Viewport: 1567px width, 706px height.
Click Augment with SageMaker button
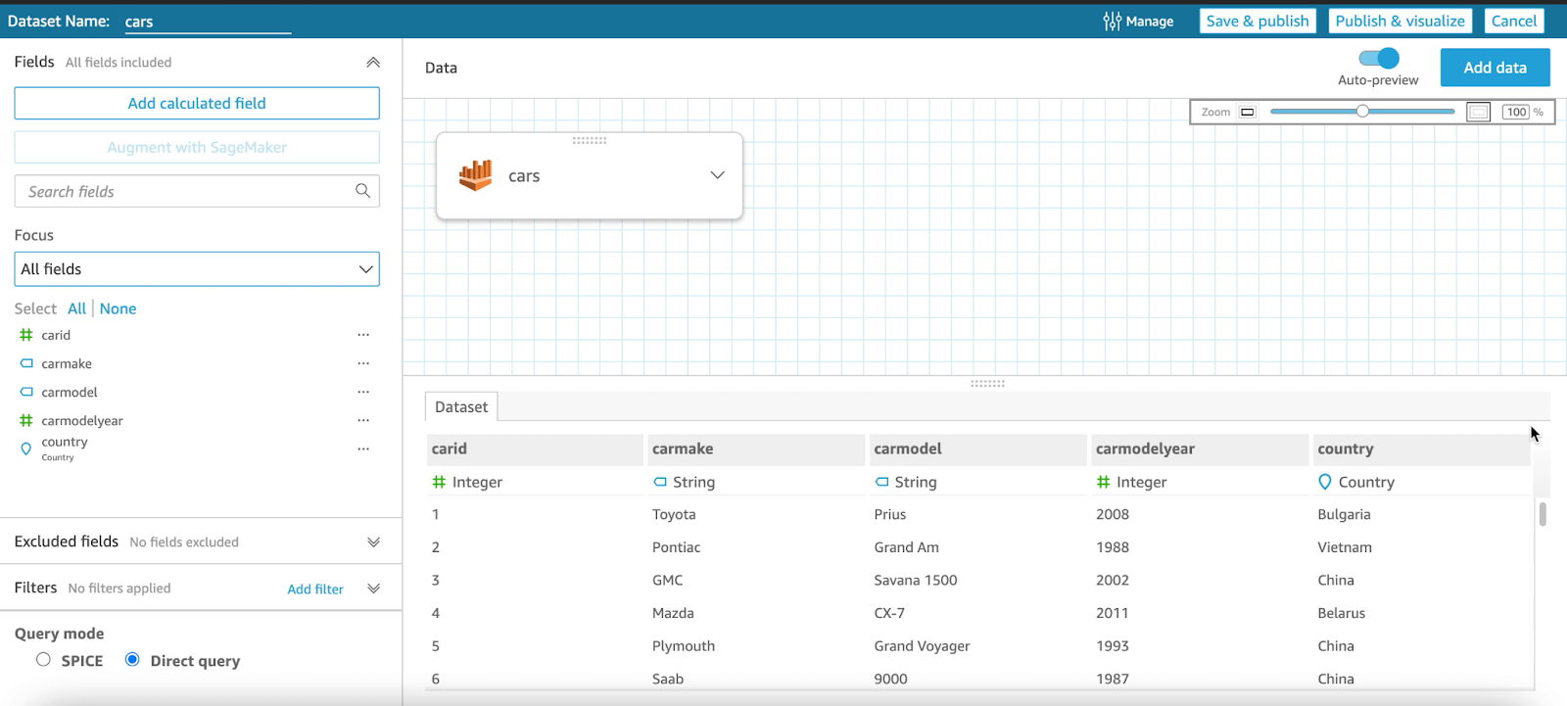(197, 147)
